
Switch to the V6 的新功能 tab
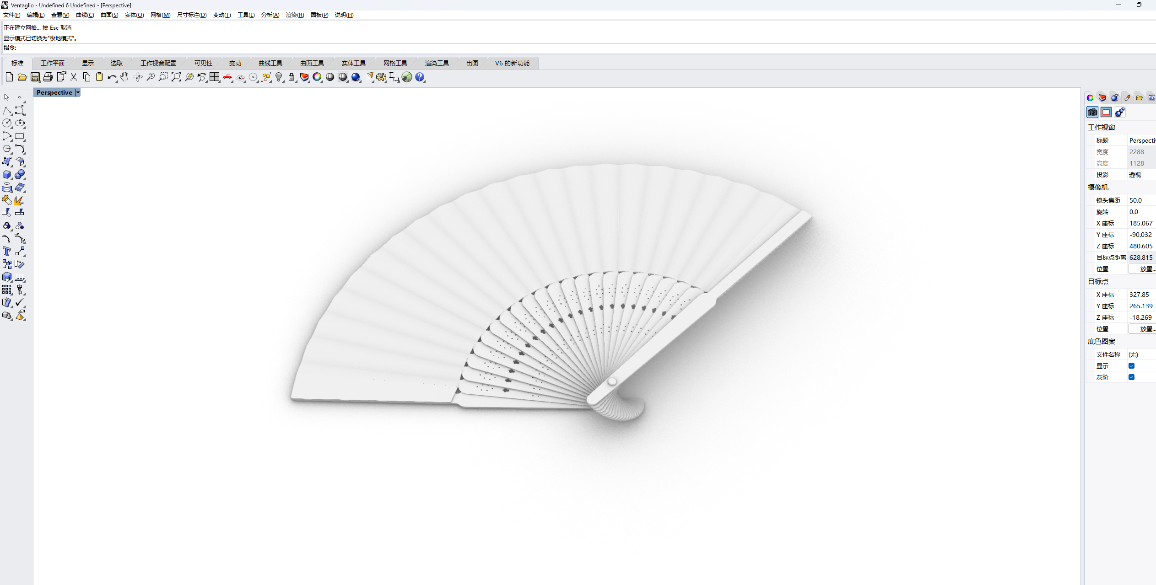click(512, 63)
